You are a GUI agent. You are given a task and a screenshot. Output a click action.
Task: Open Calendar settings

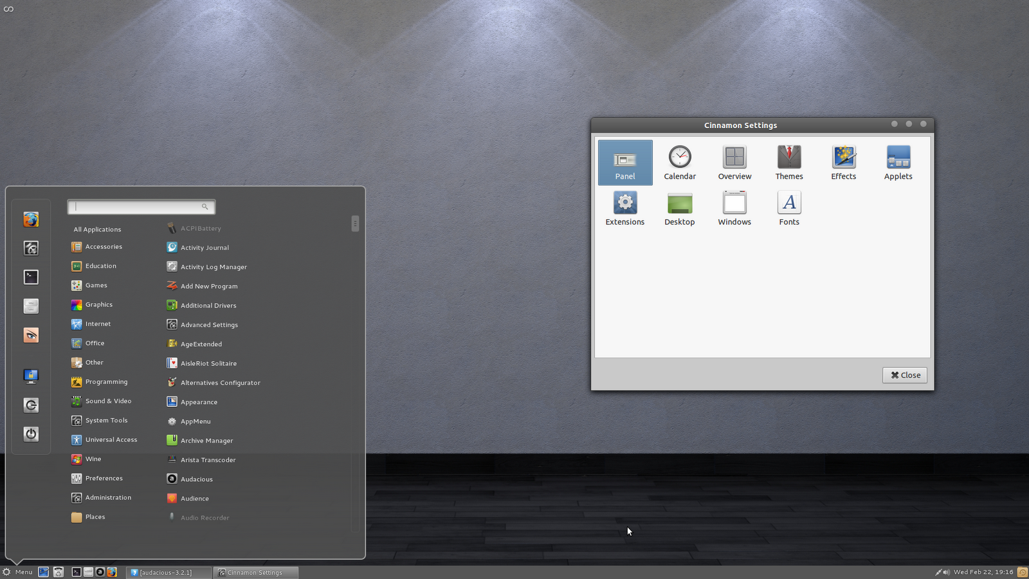point(680,162)
